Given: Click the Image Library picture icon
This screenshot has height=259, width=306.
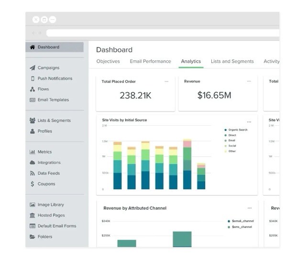Looking at the screenshot, I should tap(33, 205).
